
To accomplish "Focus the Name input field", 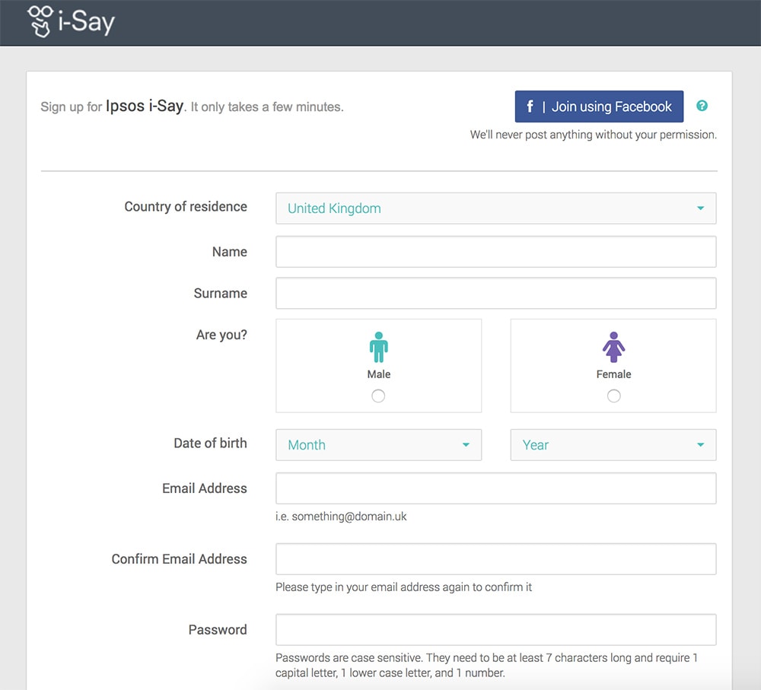I will [x=496, y=252].
